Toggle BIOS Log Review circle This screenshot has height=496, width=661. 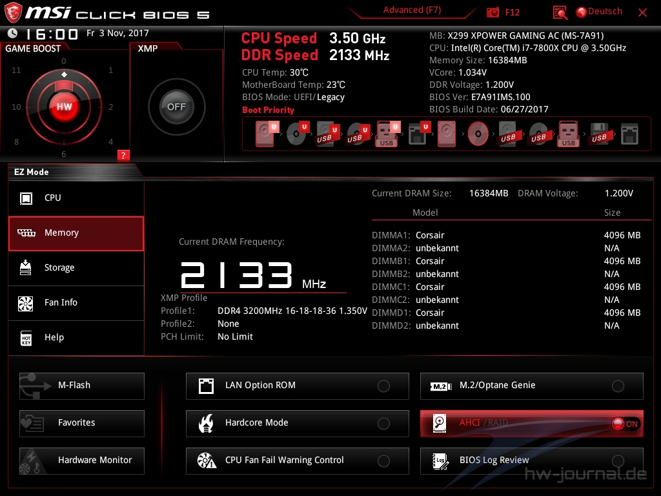coord(618,461)
